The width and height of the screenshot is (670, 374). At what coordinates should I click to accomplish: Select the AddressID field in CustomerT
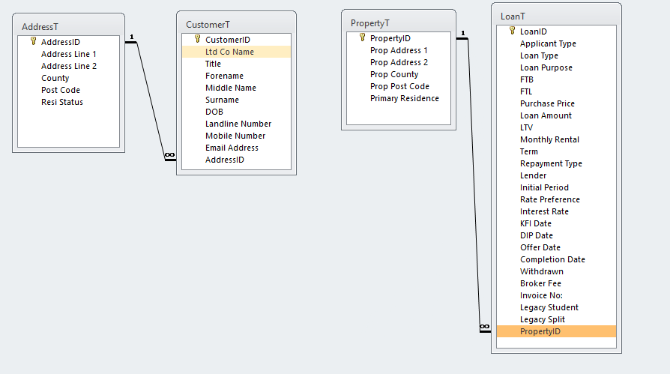point(236,159)
